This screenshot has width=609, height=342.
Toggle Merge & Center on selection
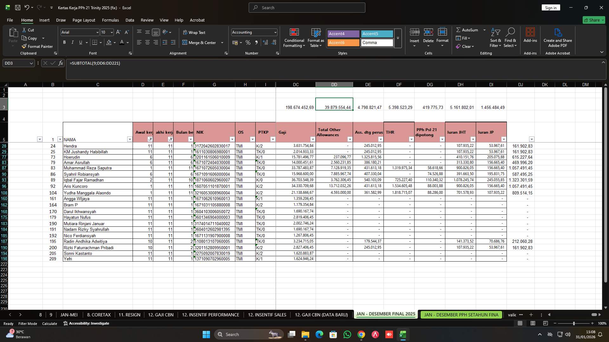click(200, 42)
